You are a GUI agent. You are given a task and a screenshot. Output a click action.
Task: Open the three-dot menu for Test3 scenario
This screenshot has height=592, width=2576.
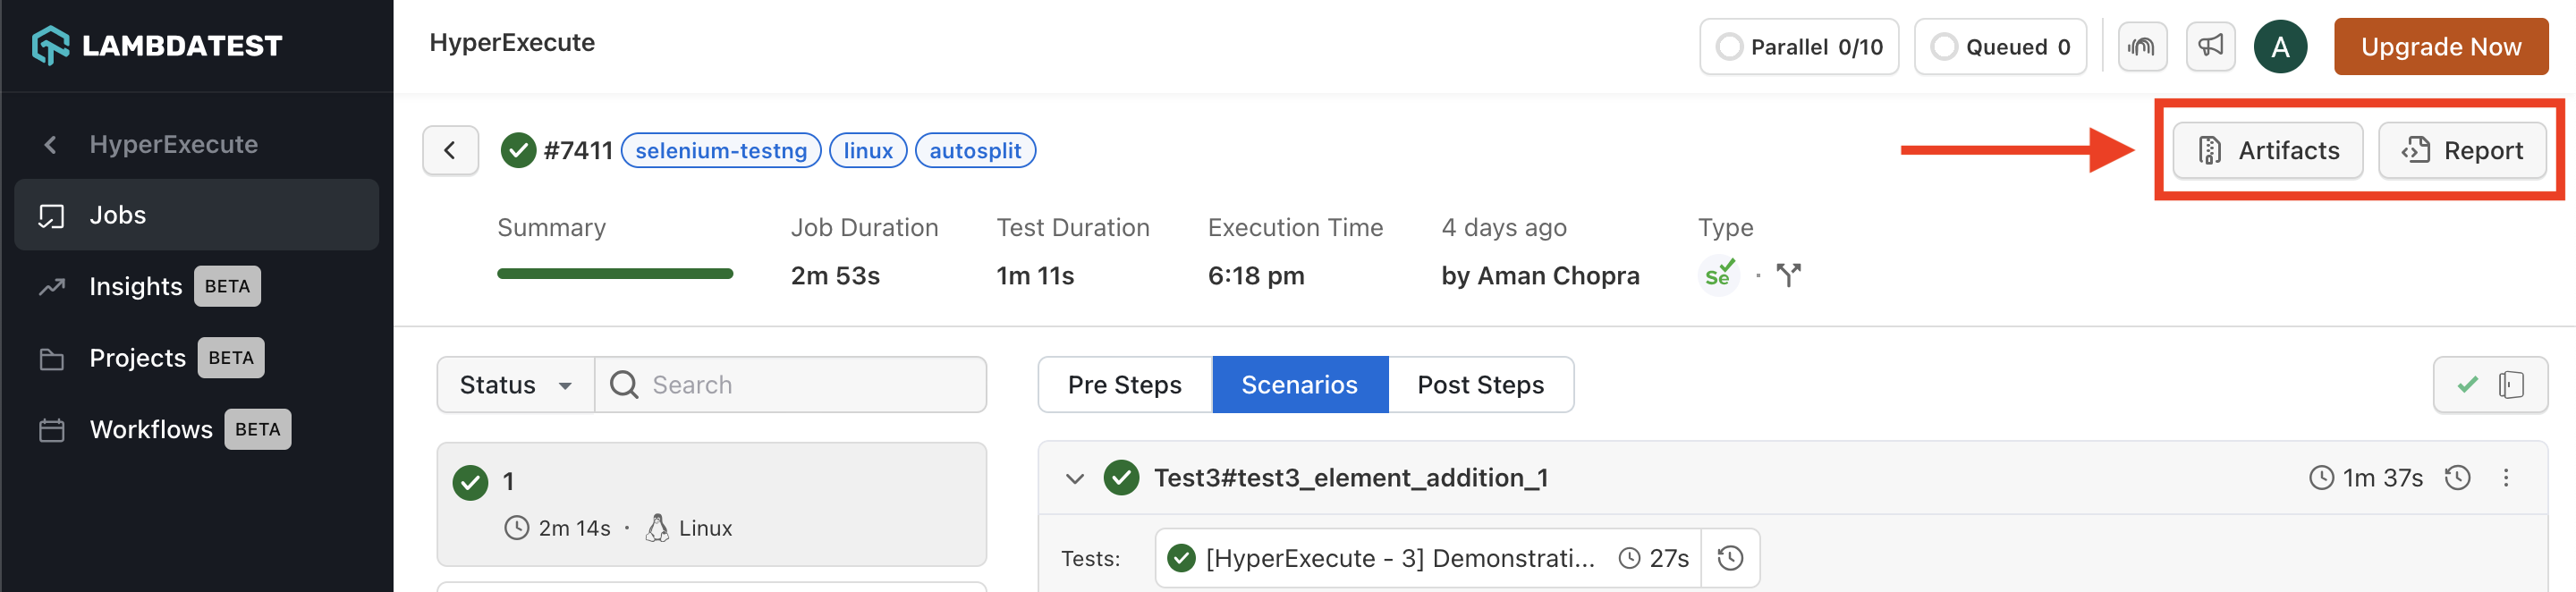pos(2506,478)
